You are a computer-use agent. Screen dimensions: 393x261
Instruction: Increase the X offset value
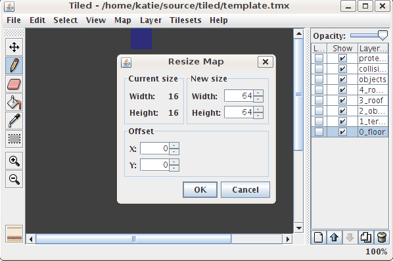coord(174,146)
